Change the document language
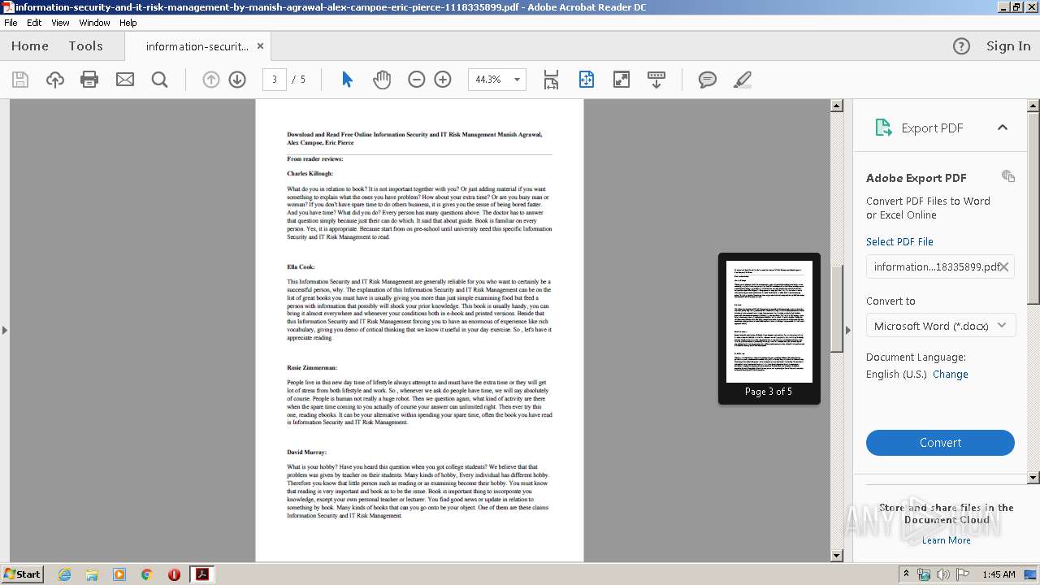The height and width of the screenshot is (585, 1040). [x=951, y=375]
